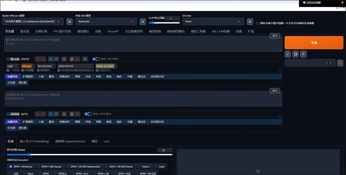Open the Stable Diffusion 模型 dropdown

32,21
